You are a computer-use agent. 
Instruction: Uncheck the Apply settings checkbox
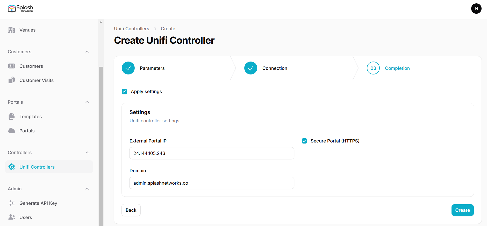click(x=124, y=92)
